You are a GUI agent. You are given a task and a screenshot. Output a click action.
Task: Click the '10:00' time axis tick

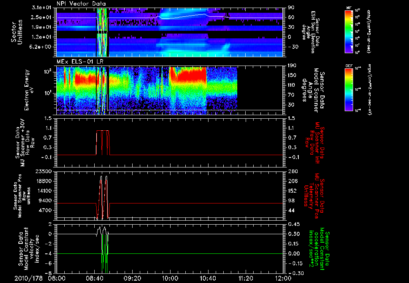[x=170, y=278]
